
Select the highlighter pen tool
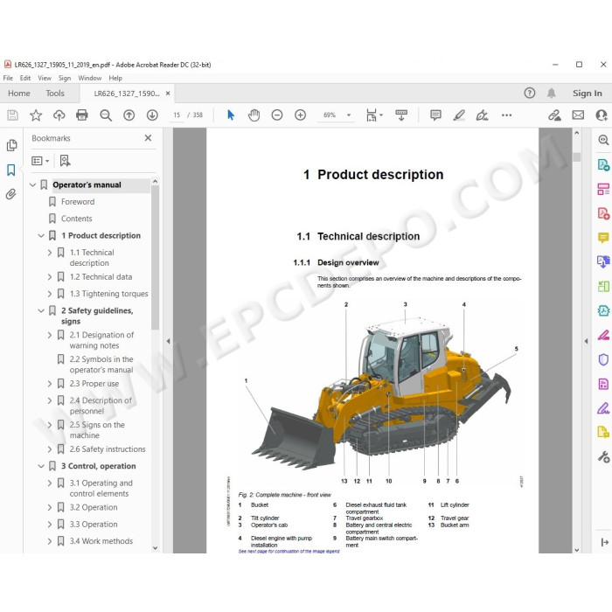(459, 115)
